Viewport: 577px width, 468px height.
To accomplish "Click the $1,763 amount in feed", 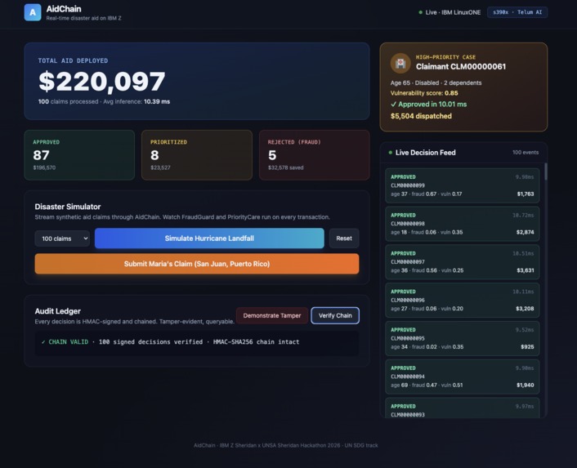I will pyautogui.click(x=526, y=194).
